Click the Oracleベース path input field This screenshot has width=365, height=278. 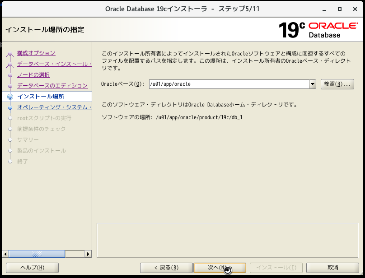229,84
